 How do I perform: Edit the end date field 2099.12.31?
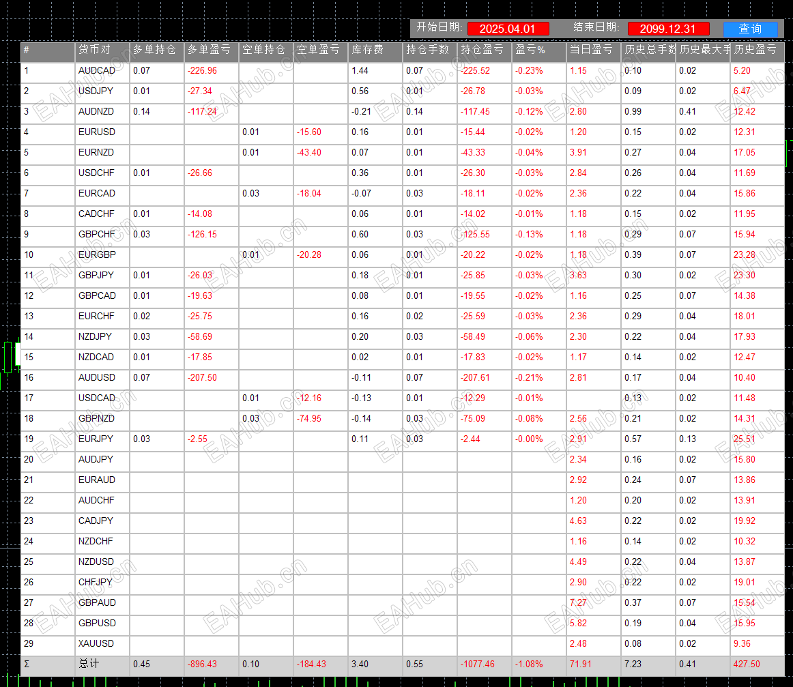668,29
